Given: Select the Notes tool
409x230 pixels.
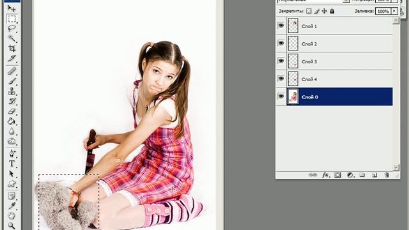Looking at the screenshot, I should click(x=12, y=195).
